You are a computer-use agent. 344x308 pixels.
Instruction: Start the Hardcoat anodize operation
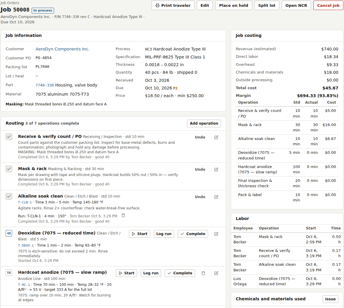[x=126, y=273]
